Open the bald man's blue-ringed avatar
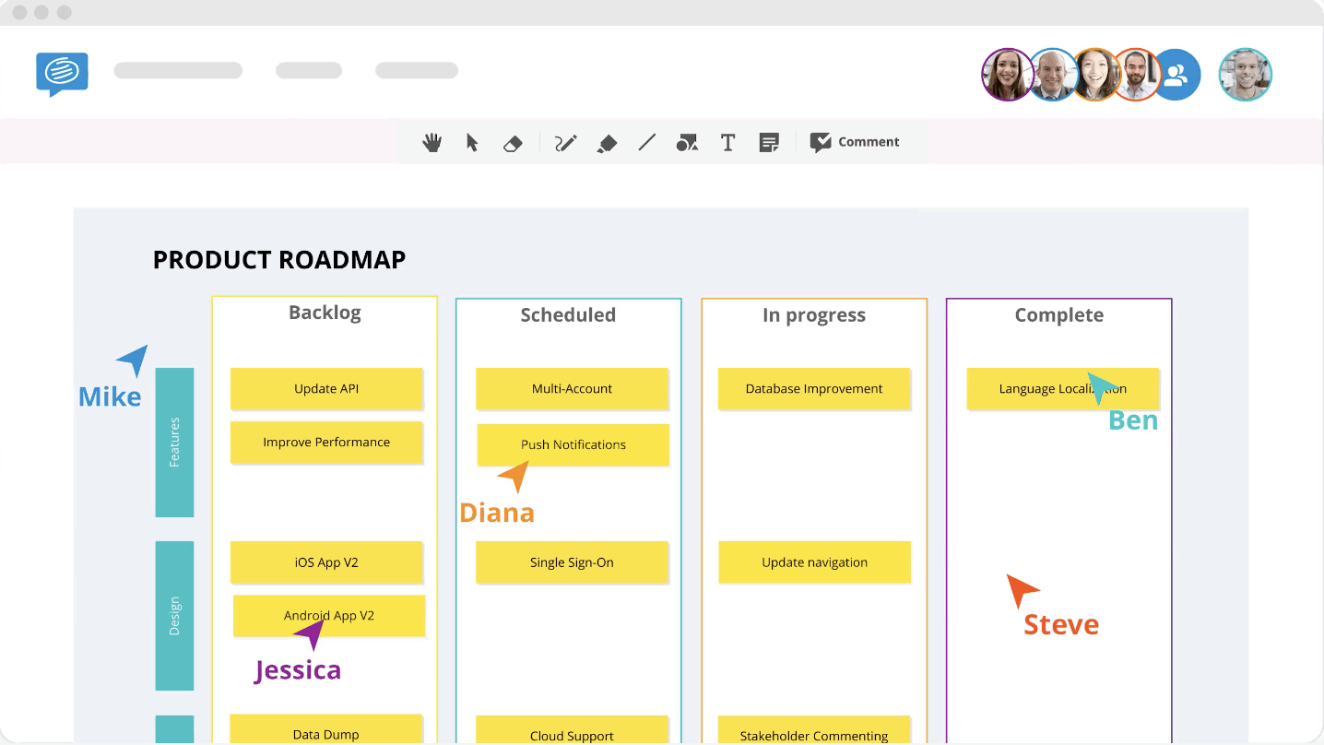 point(1052,75)
